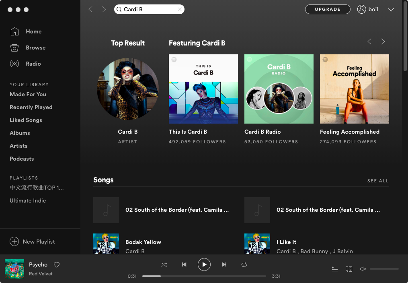
Task: Open the Home icon in sidebar
Action: [14, 31]
